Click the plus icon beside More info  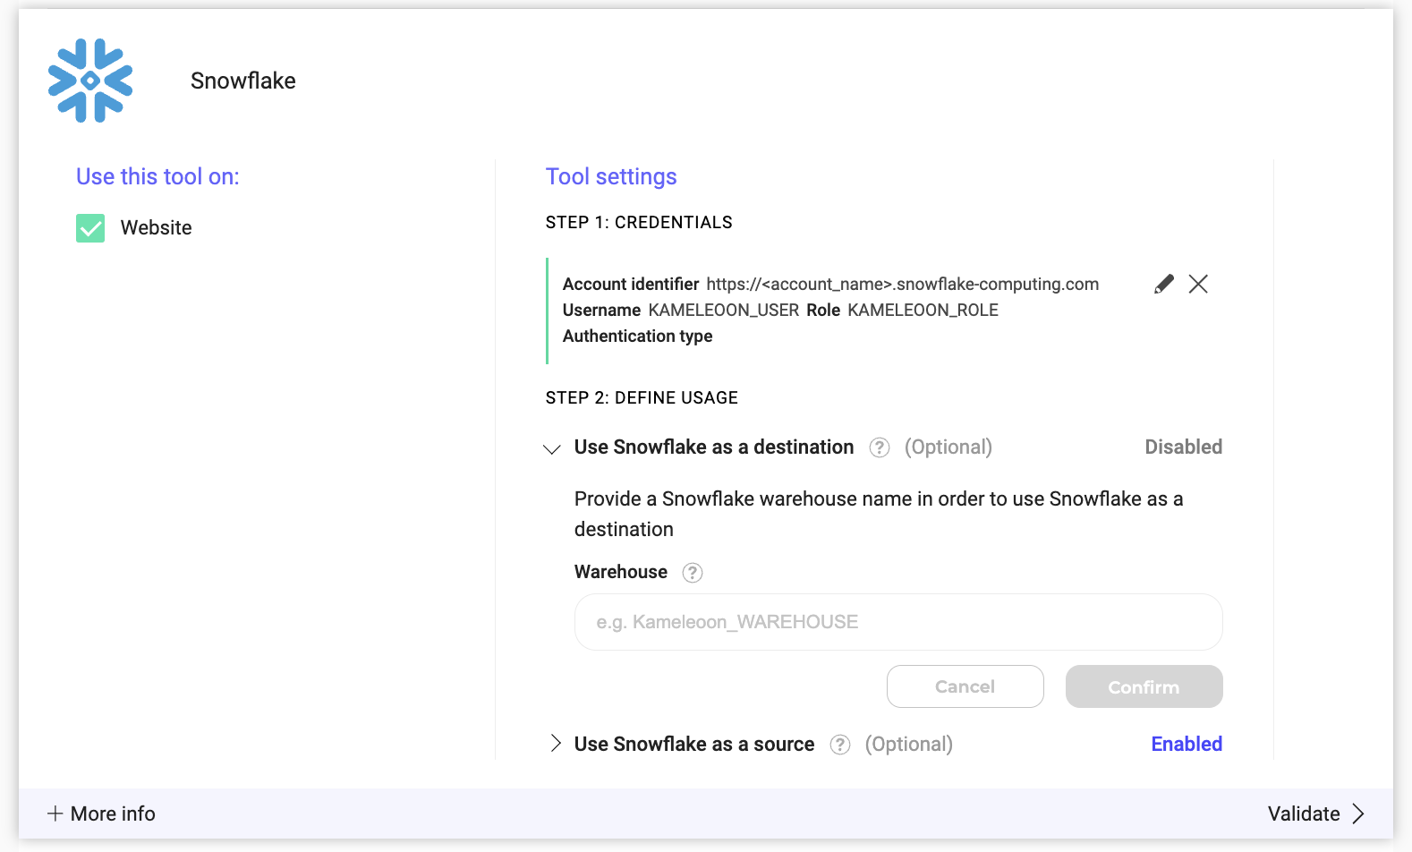click(x=55, y=814)
